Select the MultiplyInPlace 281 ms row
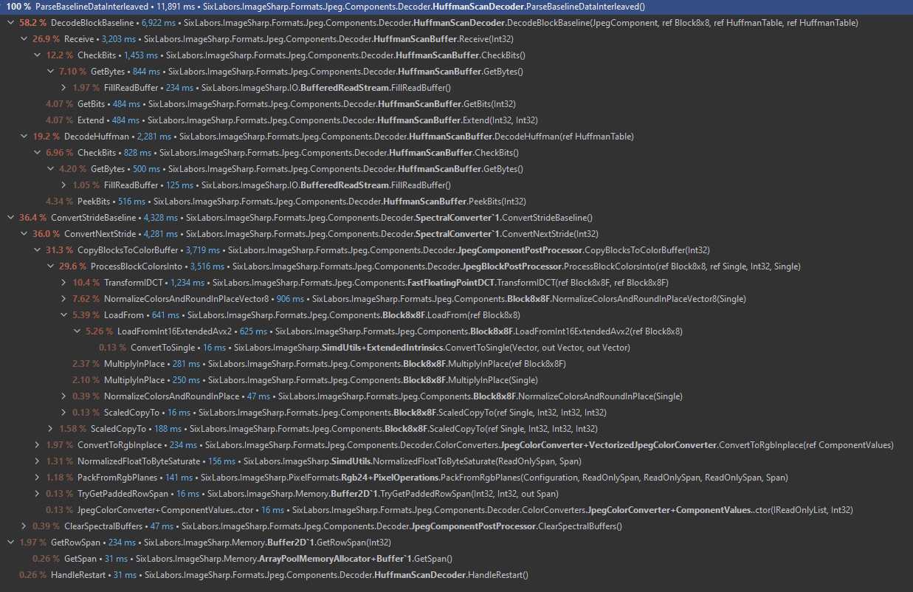 (x=456, y=364)
